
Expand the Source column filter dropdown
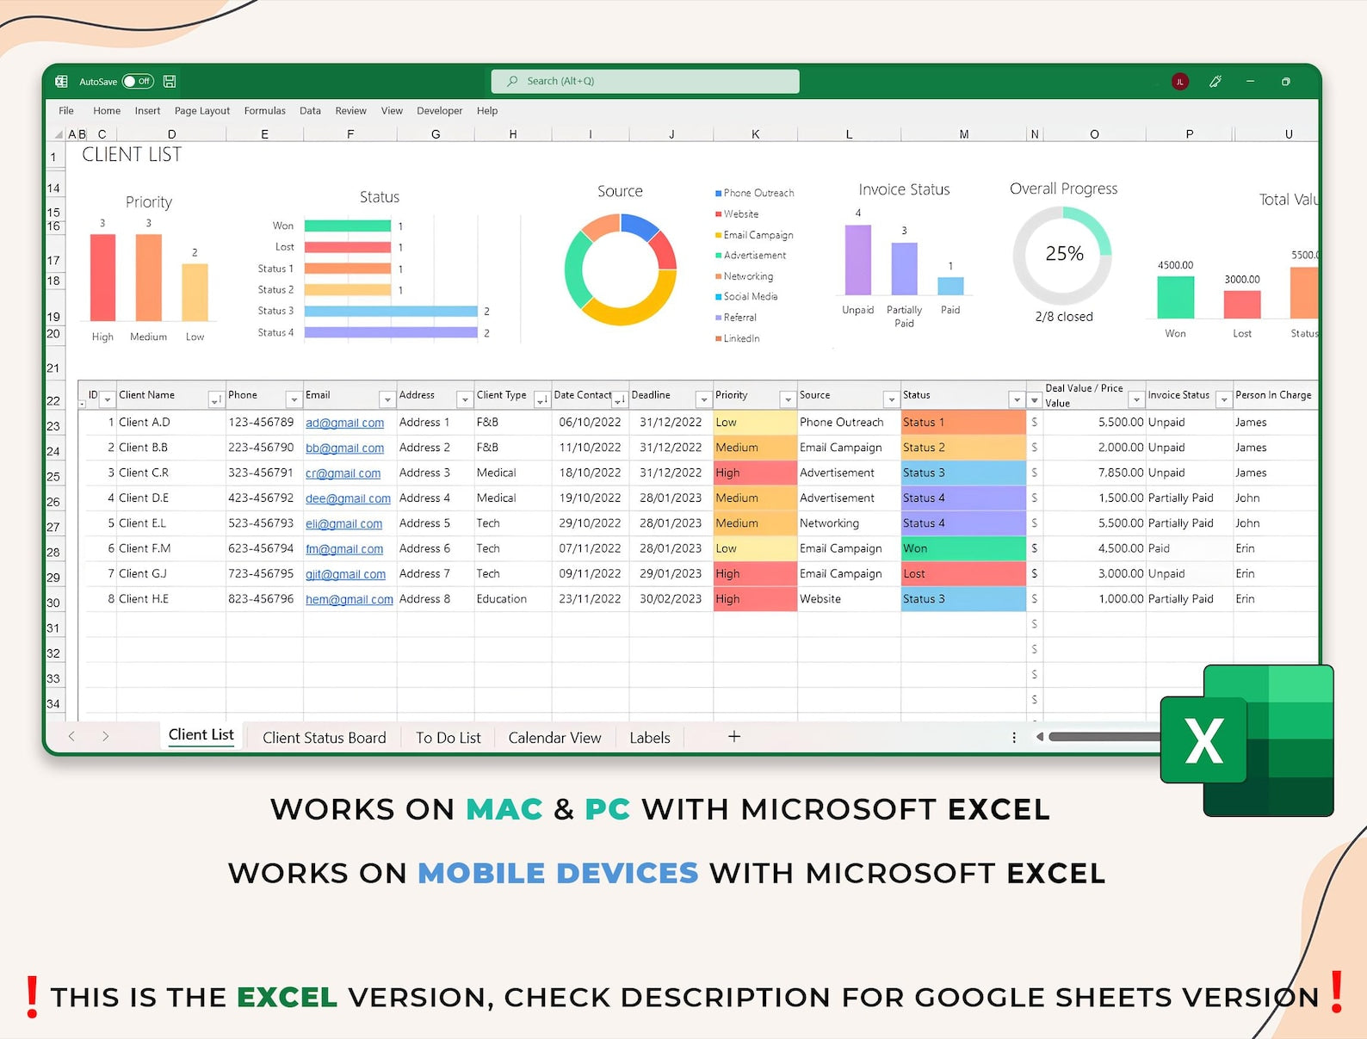click(891, 399)
